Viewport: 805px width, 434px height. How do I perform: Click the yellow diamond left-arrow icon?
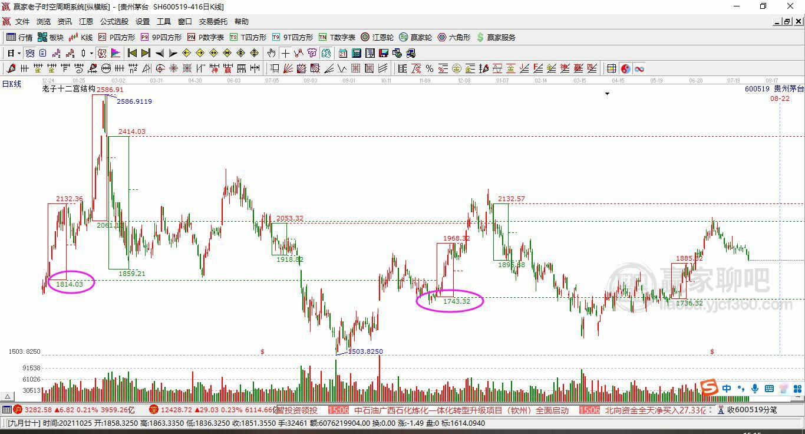(186, 53)
